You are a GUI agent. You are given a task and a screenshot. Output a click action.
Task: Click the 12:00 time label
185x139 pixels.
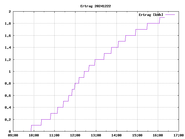(75, 135)
